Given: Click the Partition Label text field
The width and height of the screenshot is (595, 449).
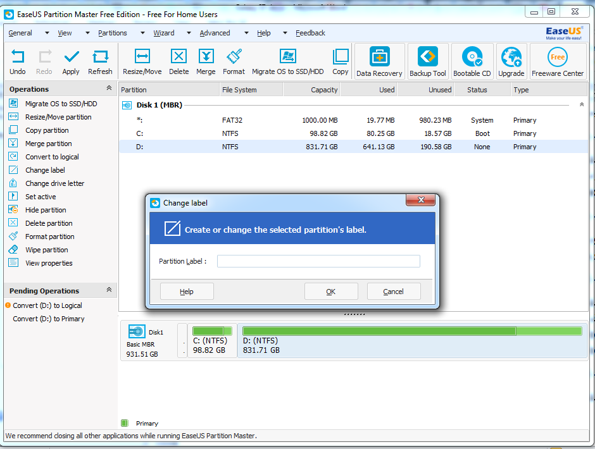Looking at the screenshot, I should tap(318, 261).
